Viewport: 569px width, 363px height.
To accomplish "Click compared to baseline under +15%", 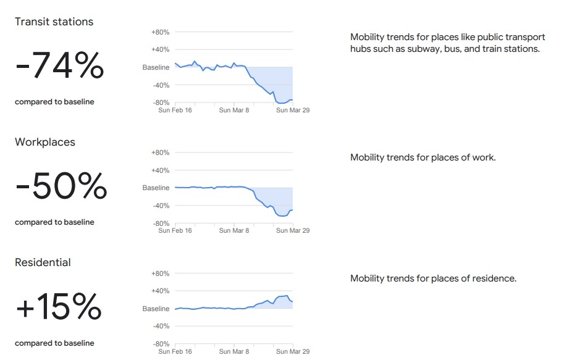I will tap(54, 343).
